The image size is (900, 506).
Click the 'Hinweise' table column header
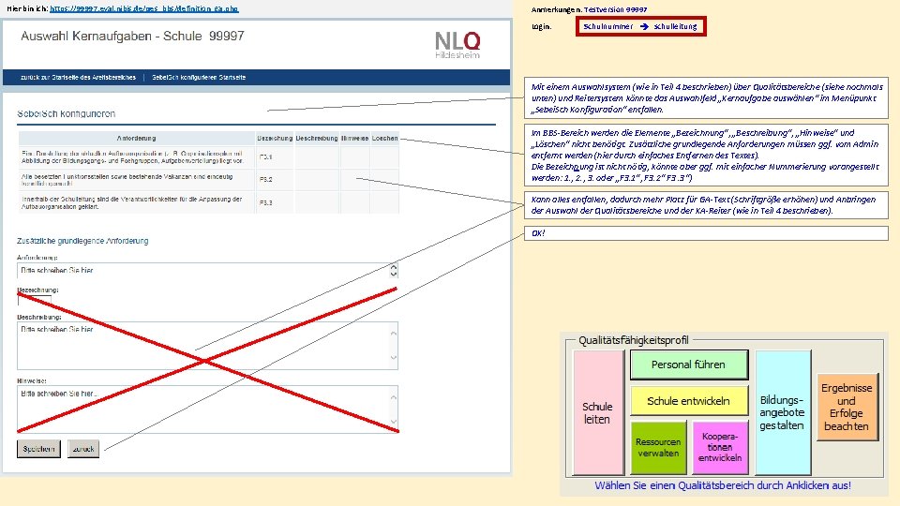(x=354, y=139)
